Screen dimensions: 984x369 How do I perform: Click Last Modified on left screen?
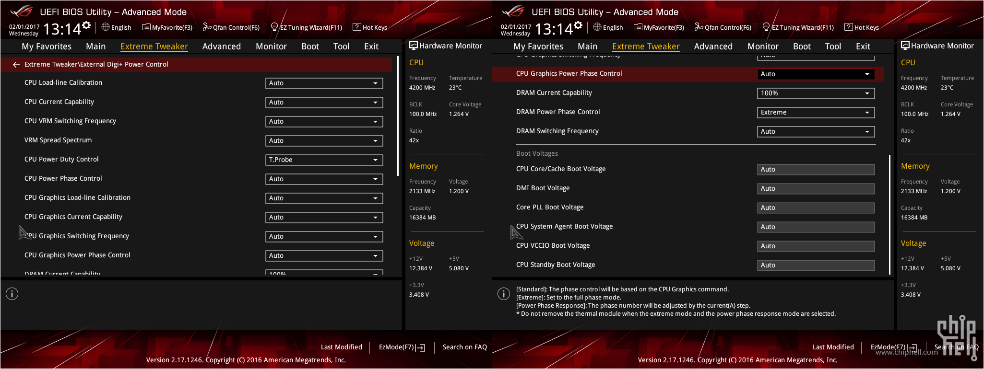click(x=342, y=347)
